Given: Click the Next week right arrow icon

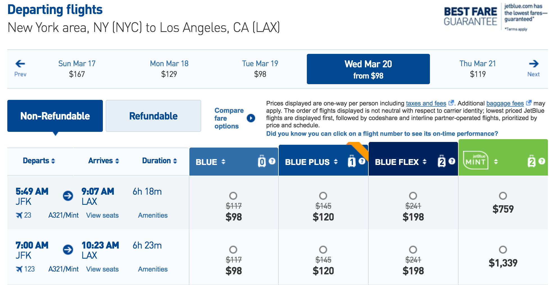Looking at the screenshot, I should [x=534, y=64].
